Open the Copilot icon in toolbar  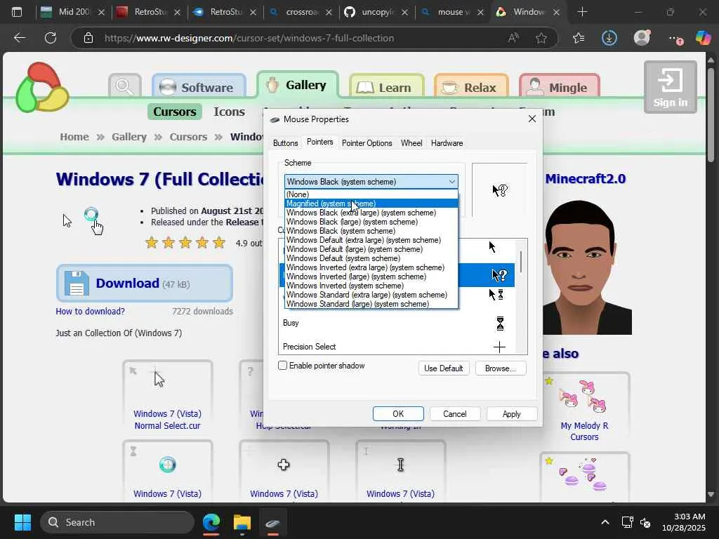coord(702,38)
